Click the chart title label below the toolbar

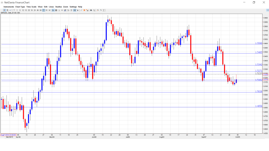pyautogui.click(x=10, y=13)
